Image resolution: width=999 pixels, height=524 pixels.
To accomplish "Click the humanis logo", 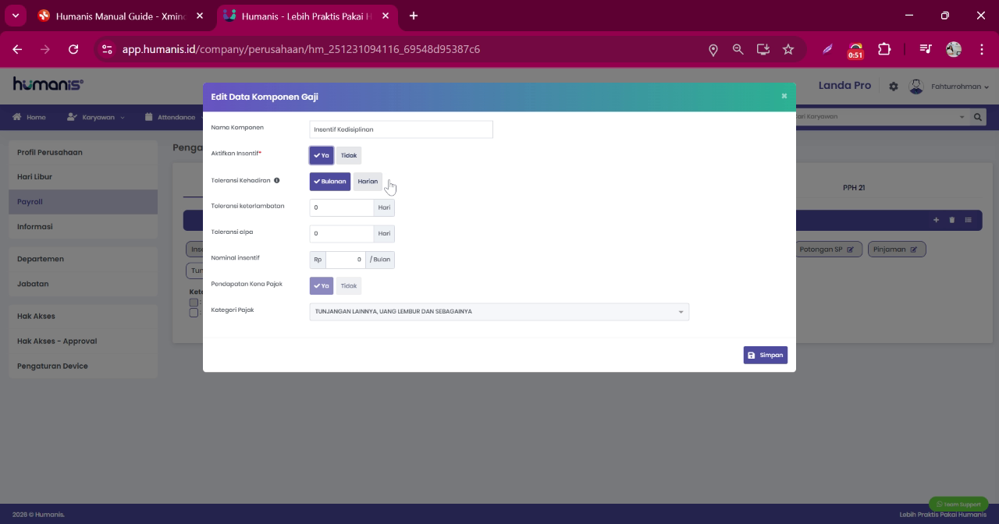I will click(48, 84).
